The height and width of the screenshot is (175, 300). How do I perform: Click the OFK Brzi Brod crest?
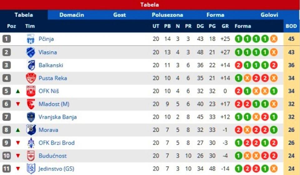point(31,143)
